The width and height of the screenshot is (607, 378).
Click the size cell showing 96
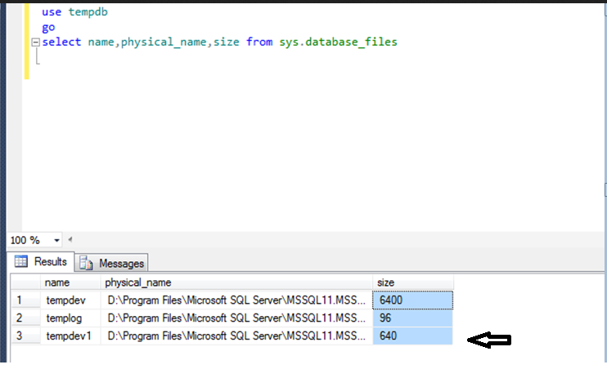click(x=413, y=318)
